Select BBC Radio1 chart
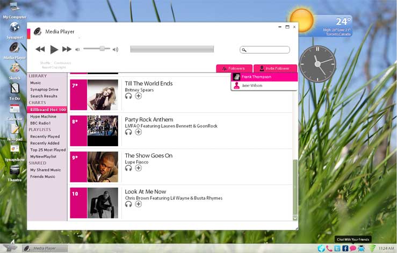Screen dimensions: 397x253 pos(40,123)
